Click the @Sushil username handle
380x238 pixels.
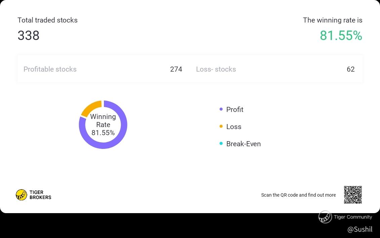pyautogui.click(x=360, y=229)
